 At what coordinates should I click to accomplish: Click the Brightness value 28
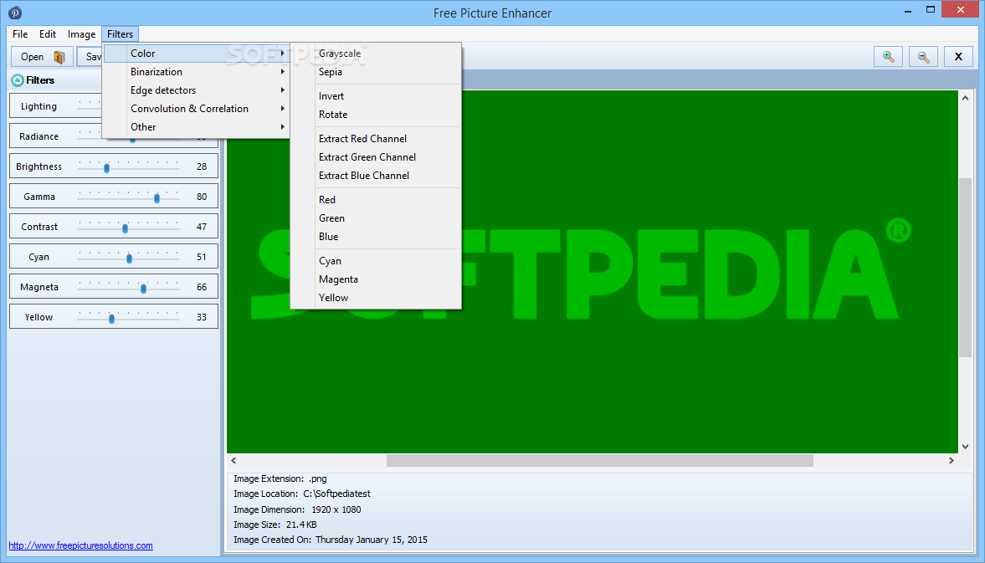pyautogui.click(x=202, y=166)
